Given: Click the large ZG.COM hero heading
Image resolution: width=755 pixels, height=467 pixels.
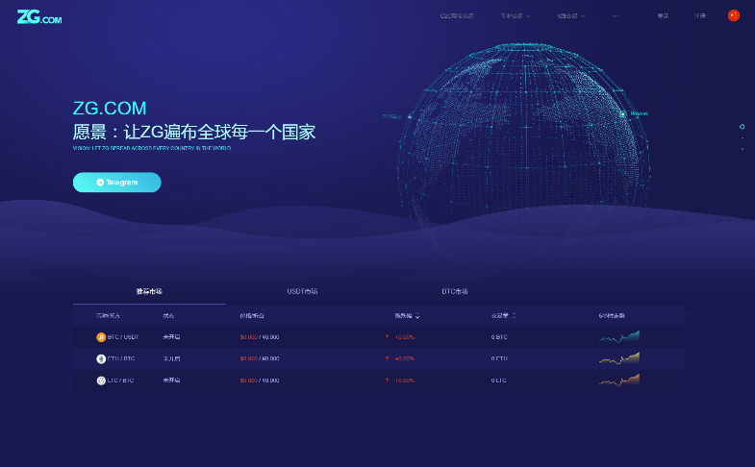Looking at the screenshot, I should coord(110,109).
